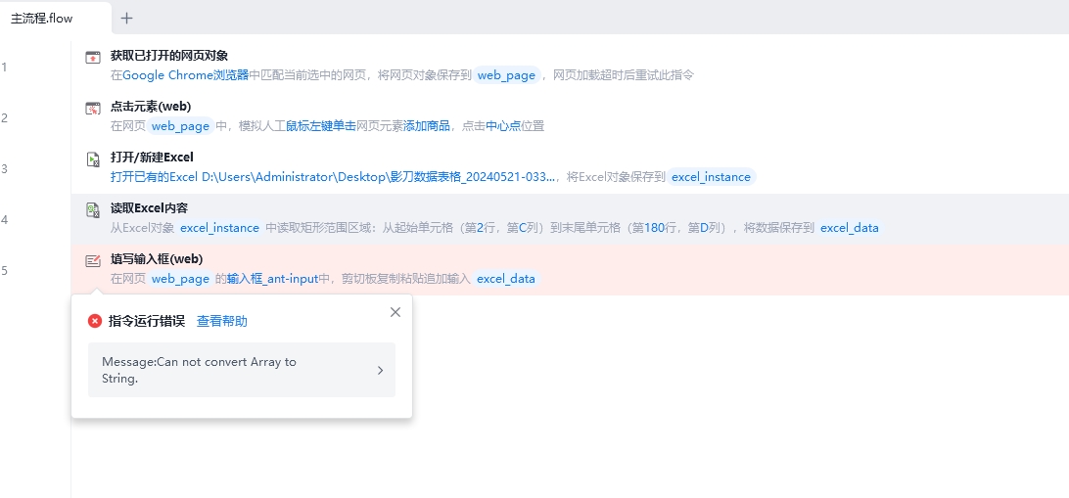Image resolution: width=1069 pixels, height=498 pixels.
Task: Click line number 2 in gutter
Action: (4, 117)
